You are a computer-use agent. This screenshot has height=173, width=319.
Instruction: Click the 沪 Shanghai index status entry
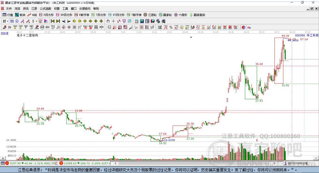pyautogui.click(x=31, y=163)
